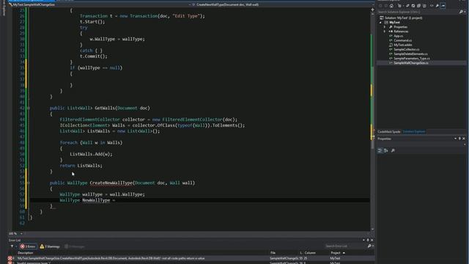Image resolution: width=469 pixels, height=264 pixels.
Task: Open MyTest.addin file
Action: tap(403, 45)
